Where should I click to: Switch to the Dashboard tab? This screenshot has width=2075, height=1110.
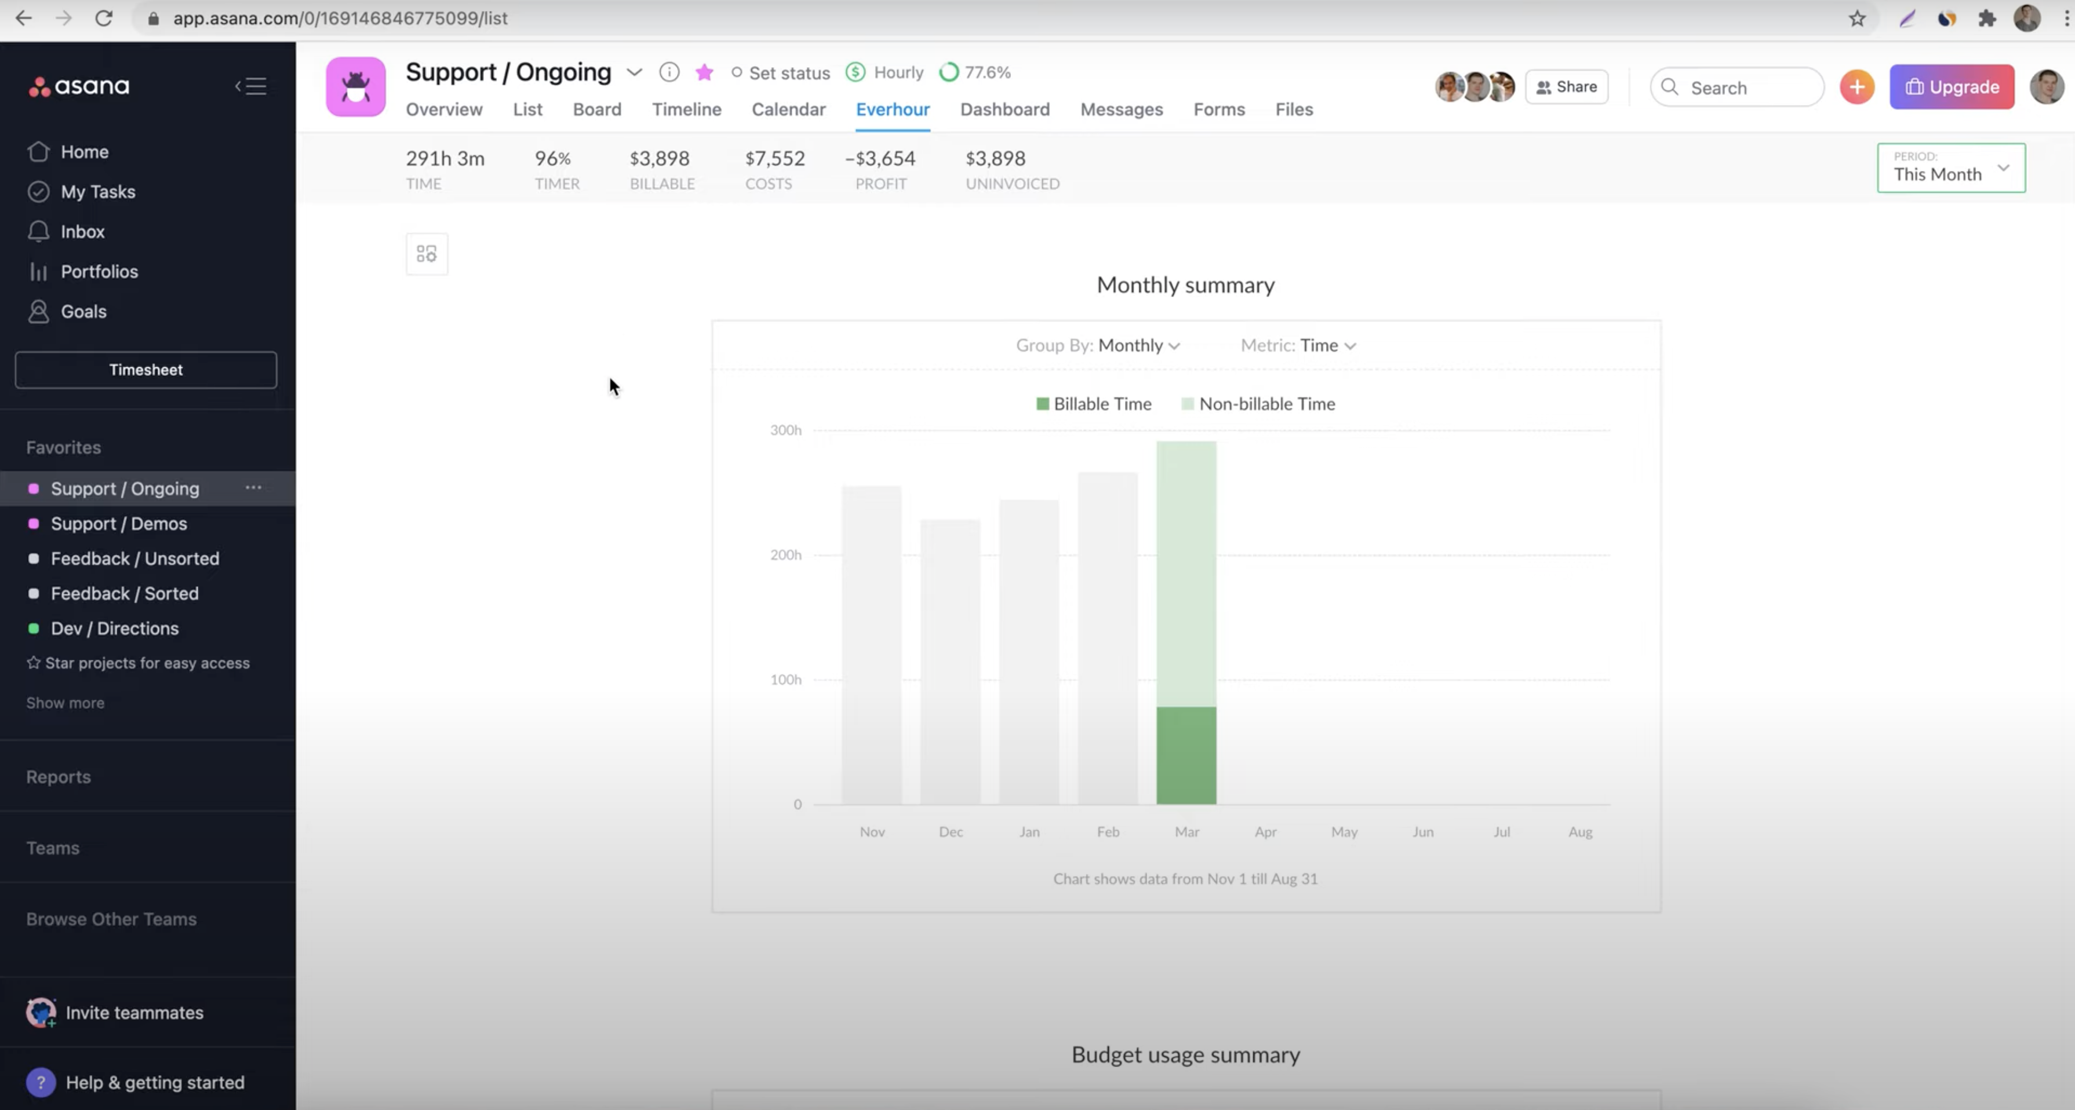[1004, 109]
